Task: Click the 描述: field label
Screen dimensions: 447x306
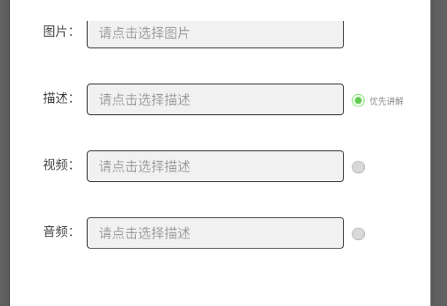Action: click(x=58, y=99)
